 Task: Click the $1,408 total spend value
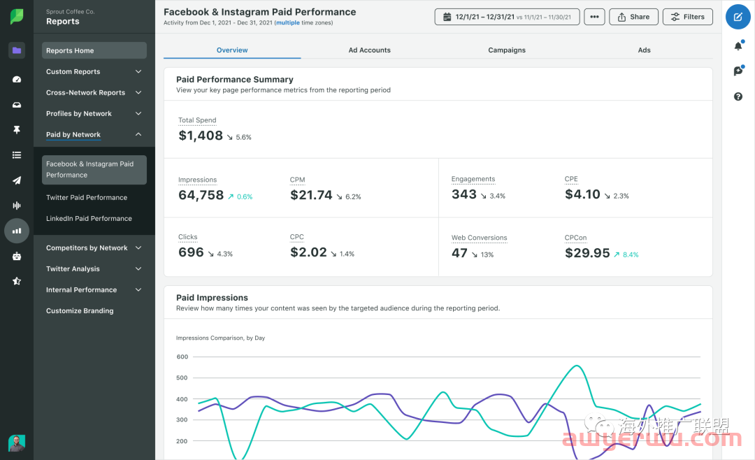tap(201, 136)
